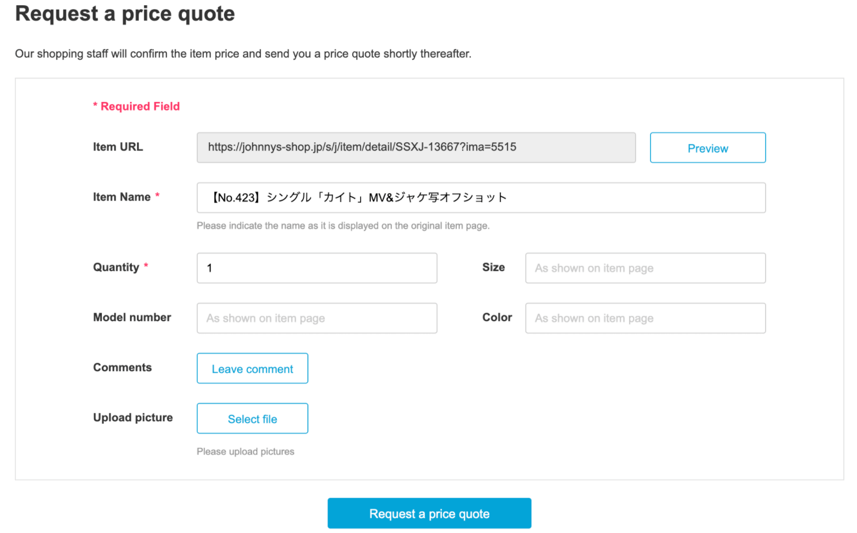Click the 'Required Field' notice text

click(136, 106)
